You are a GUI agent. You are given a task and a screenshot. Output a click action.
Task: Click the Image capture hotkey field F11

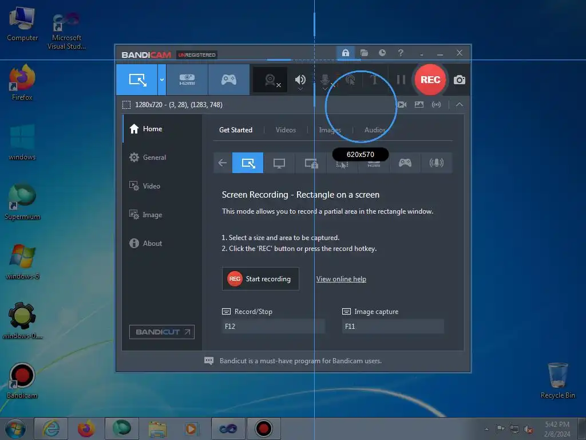tap(393, 326)
